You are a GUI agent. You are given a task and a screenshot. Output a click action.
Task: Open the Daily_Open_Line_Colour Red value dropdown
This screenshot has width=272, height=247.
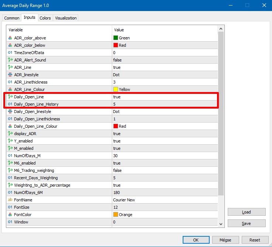tap(165, 126)
